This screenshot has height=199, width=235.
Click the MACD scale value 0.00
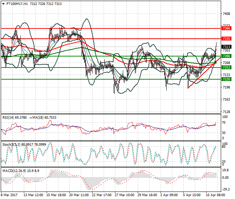tap(225, 178)
